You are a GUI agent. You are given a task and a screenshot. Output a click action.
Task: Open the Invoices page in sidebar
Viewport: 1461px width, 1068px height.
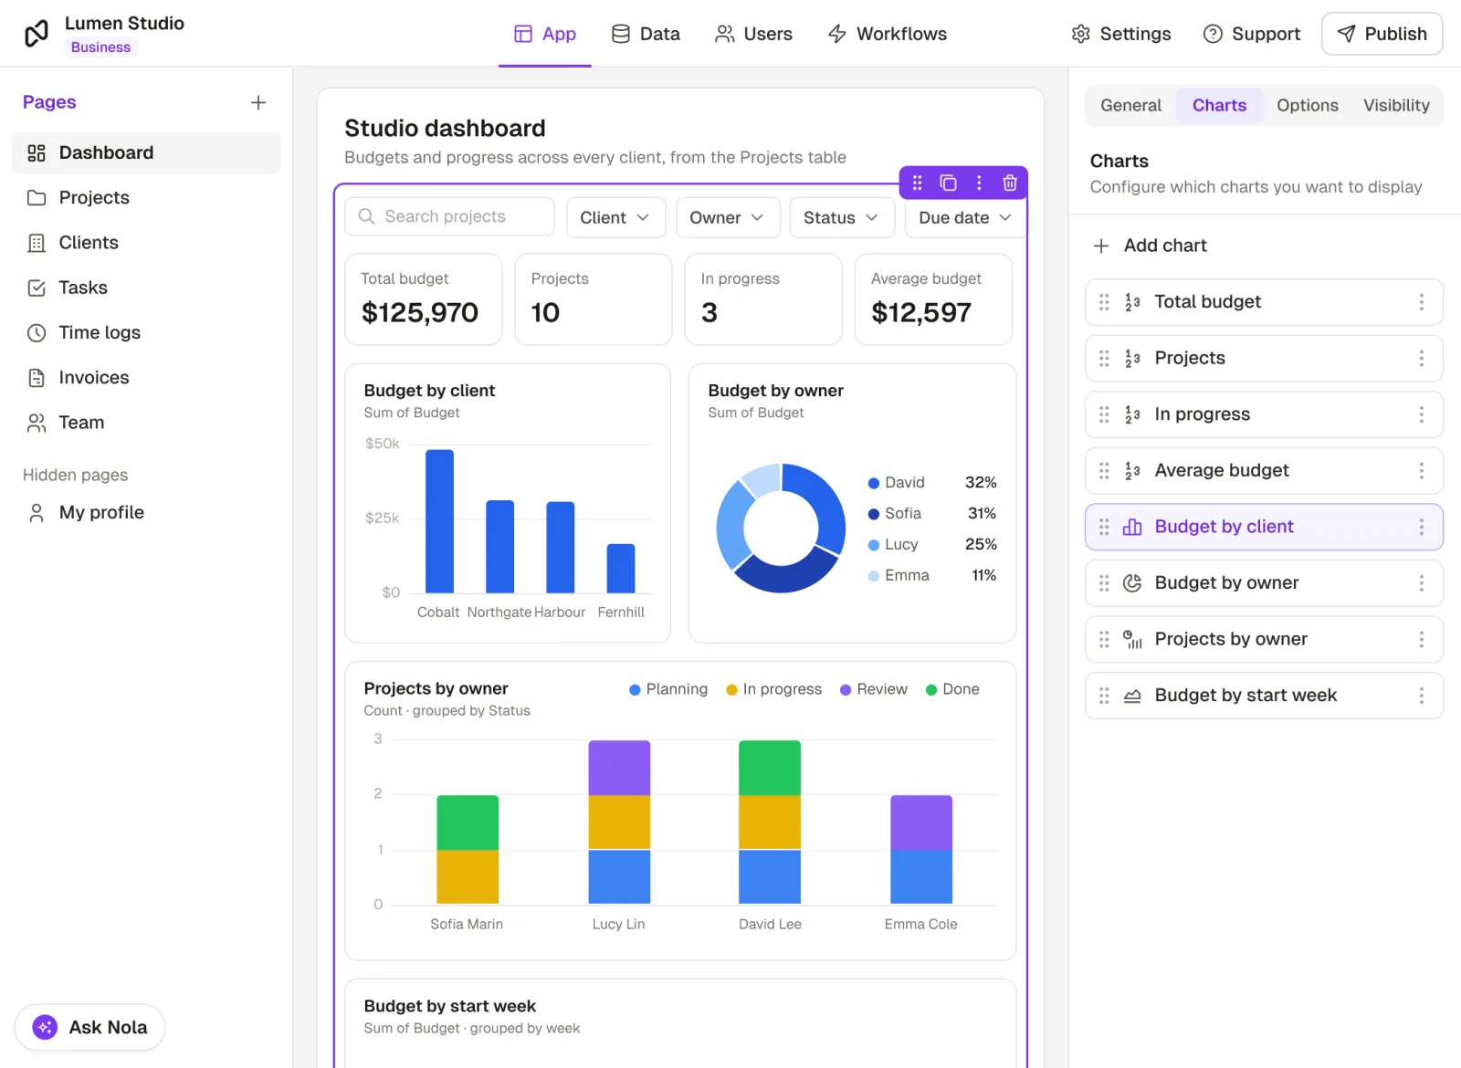(146, 378)
